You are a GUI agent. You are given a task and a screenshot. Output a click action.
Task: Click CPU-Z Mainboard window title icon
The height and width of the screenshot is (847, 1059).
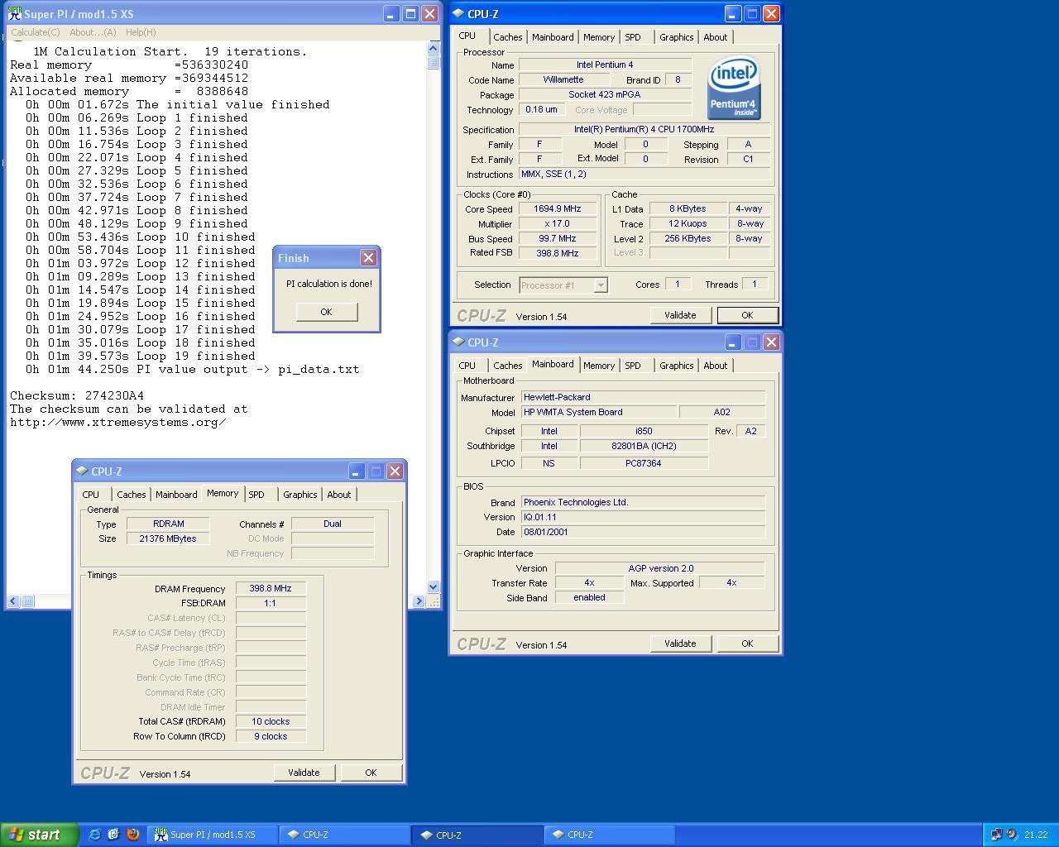pos(458,342)
